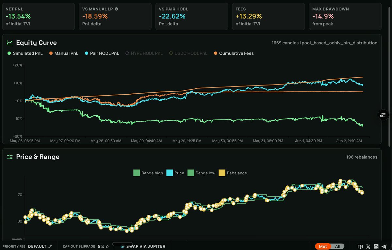
Task: Click the FEES stat card
Action: [268, 17]
